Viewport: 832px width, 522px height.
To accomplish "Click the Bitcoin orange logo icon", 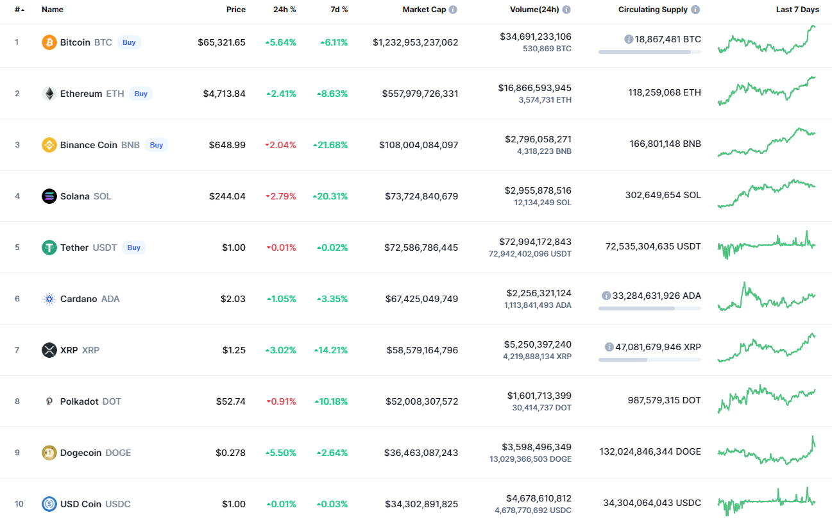I will coord(49,42).
